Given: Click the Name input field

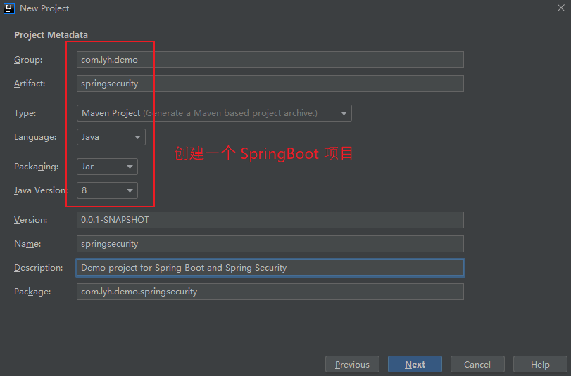Looking at the screenshot, I should tap(270, 244).
